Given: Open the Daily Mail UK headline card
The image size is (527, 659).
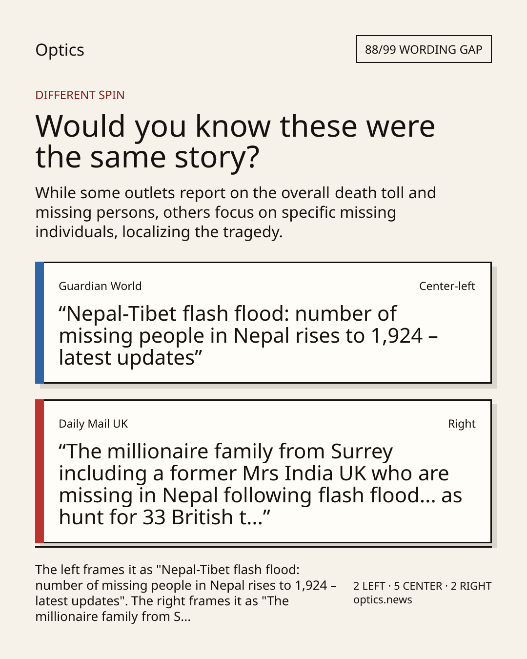Looking at the screenshot, I should [x=263, y=471].
